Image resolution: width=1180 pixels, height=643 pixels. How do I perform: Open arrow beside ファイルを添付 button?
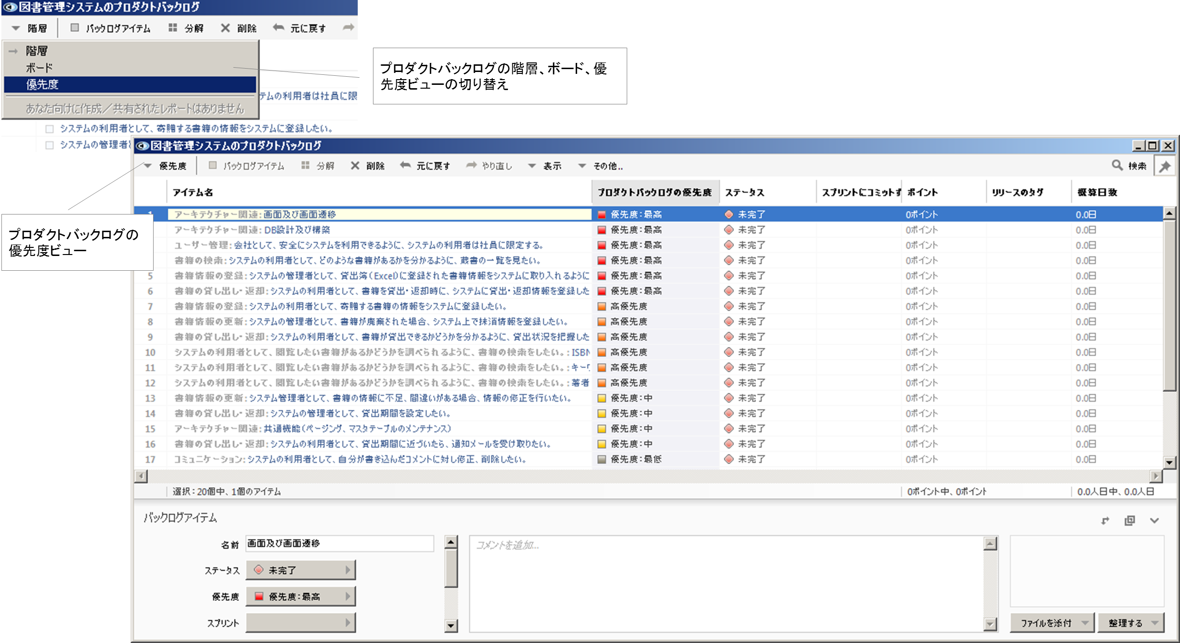click(1086, 623)
